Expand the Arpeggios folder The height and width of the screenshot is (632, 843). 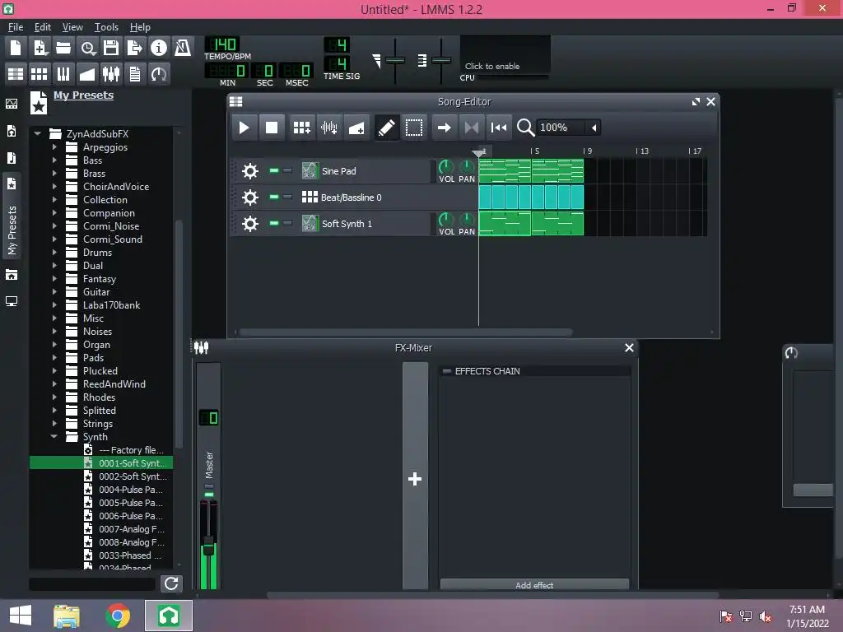(54, 146)
